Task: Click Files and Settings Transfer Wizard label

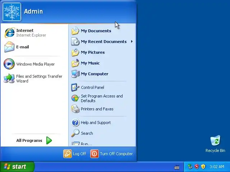Action: coord(39,79)
